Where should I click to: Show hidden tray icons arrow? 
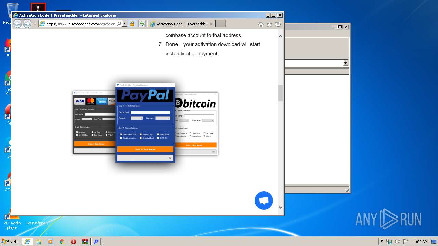click(382, 242)
